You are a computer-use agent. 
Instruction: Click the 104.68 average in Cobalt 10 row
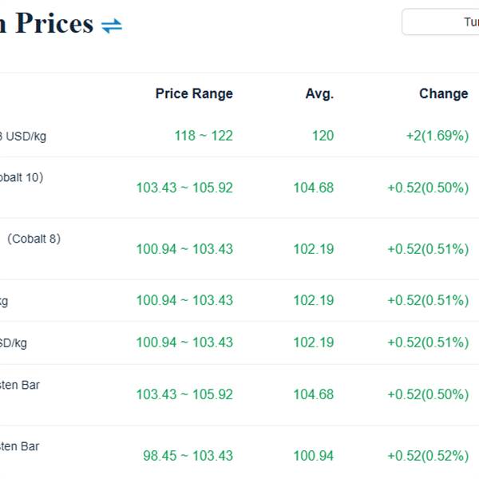(x=313, y=188)
